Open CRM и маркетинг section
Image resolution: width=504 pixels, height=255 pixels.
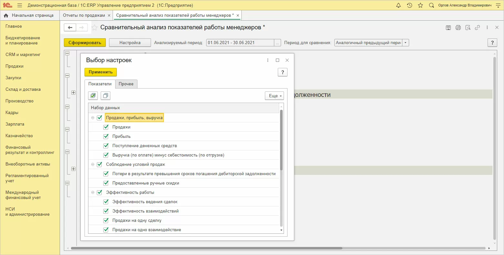pyautogui.click(x=23, y=55)
